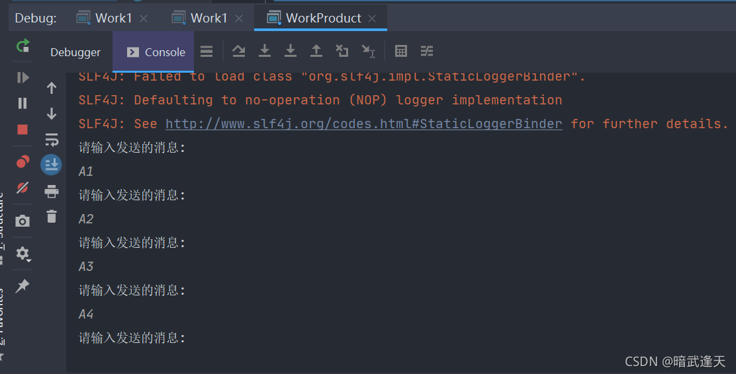Close the second Work1 tab
This screenshot has width=736, height=374.
239,19
